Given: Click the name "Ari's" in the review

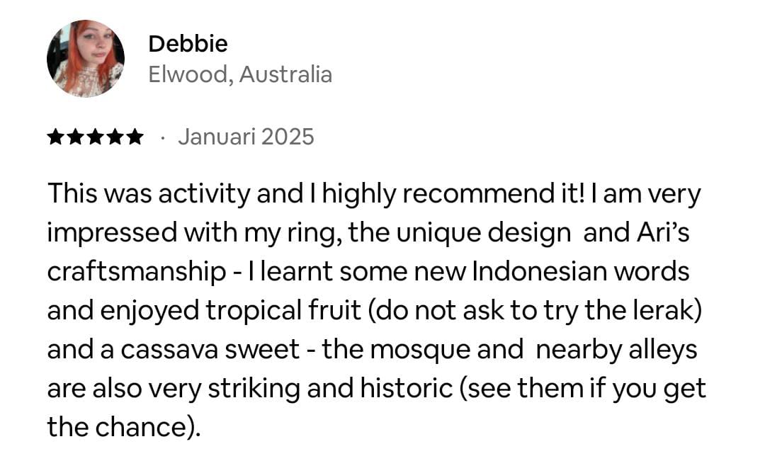Looking at the screenshot, I should pyautogui.click(x=662, y=233).
